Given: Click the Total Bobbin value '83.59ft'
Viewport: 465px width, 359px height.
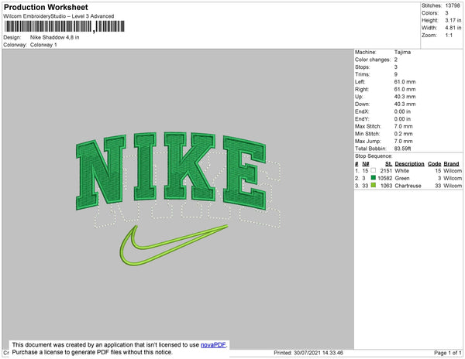Looking at the screenshot, I should 402,149.
